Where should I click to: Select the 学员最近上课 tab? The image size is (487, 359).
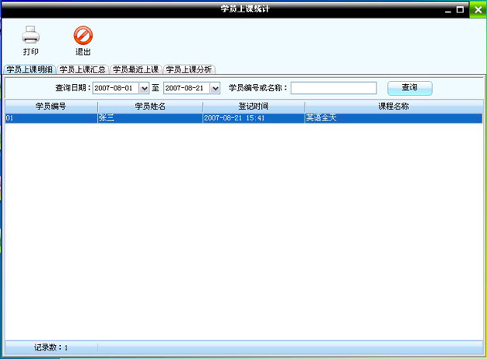(x=135, y=69)
